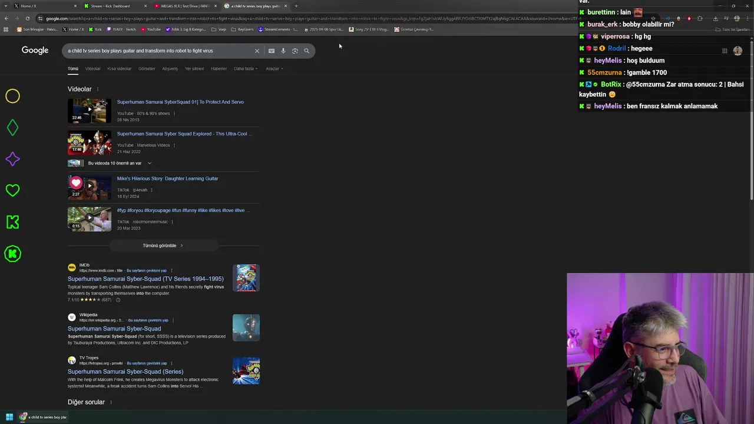754x424 pixels.
Task: Open the Kick bookmark
Action: (95, 29)
